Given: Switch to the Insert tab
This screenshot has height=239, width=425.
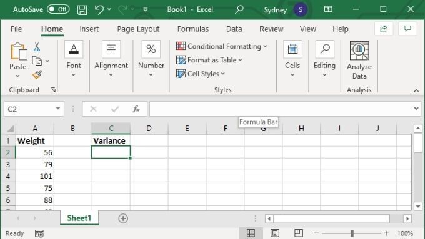Looking at the screenshot, I should pyautogui.click(x=89, y=29).
